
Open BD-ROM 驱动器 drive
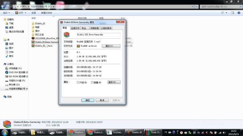[x=18, y=76]
